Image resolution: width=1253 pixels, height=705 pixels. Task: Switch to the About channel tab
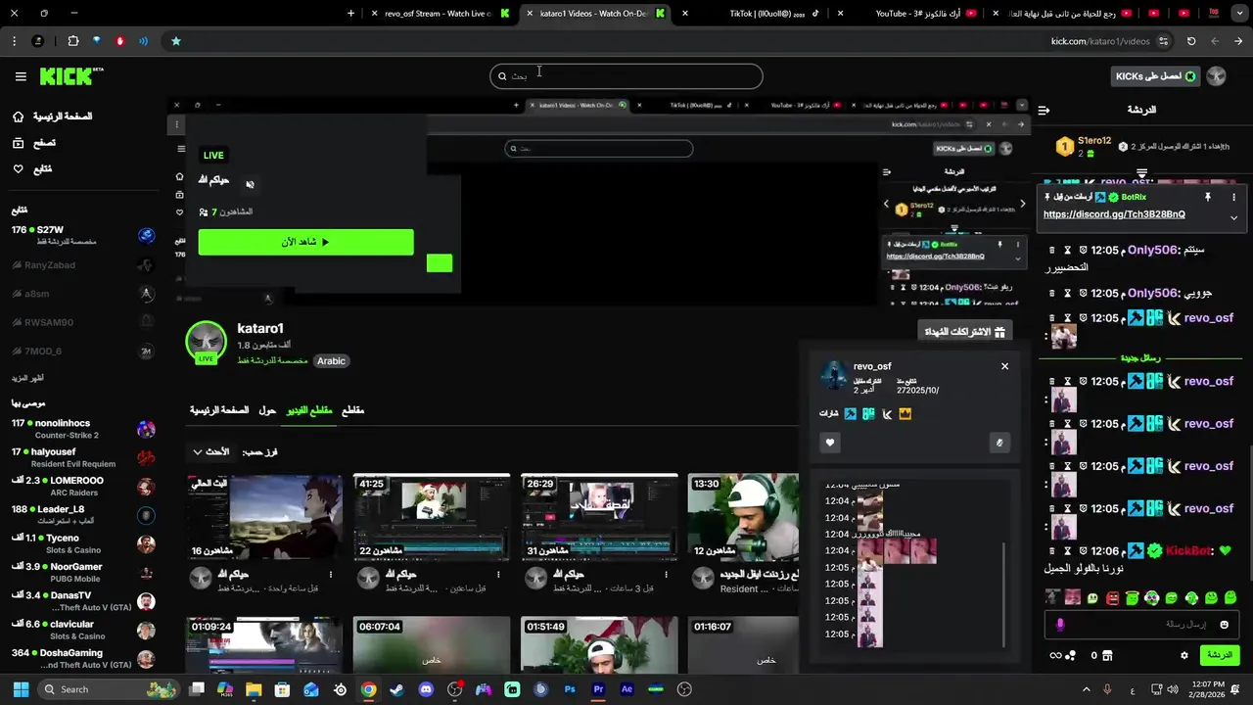tap(267, 410)
